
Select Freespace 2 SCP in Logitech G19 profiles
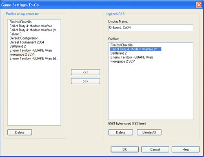[x=123, y=61]
